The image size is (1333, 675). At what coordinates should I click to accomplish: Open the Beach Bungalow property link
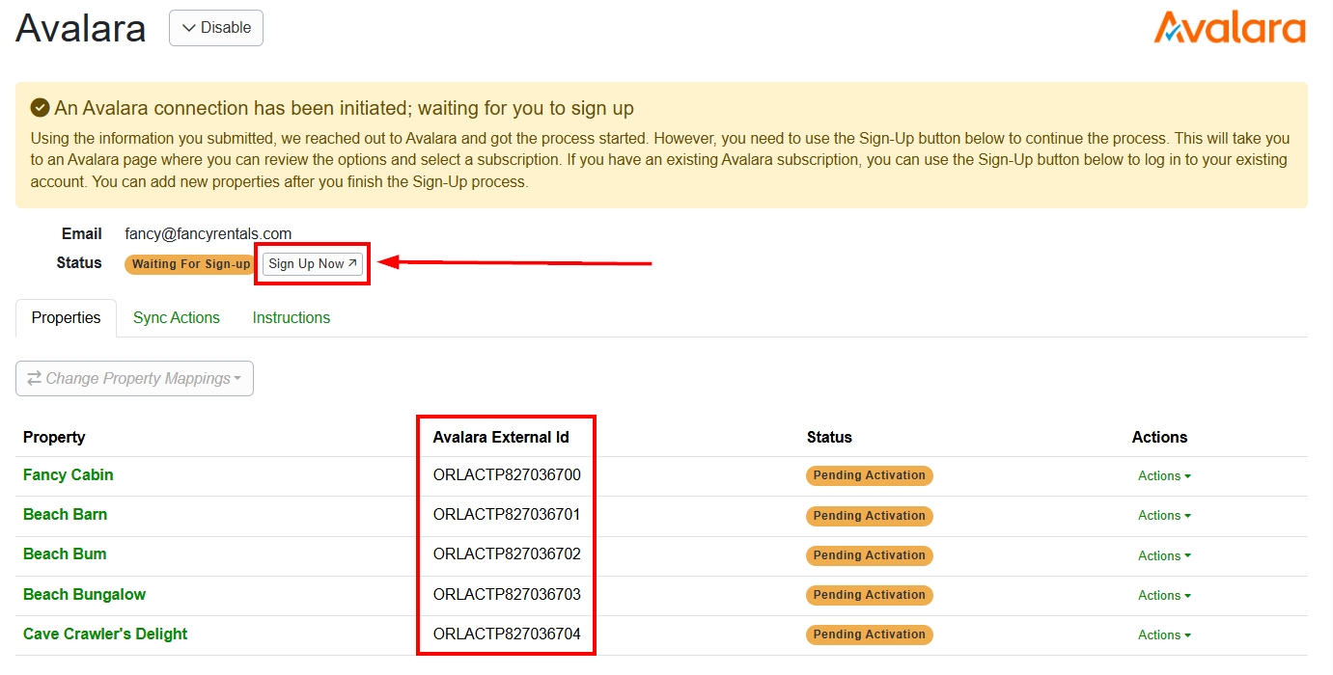[85, 595]
